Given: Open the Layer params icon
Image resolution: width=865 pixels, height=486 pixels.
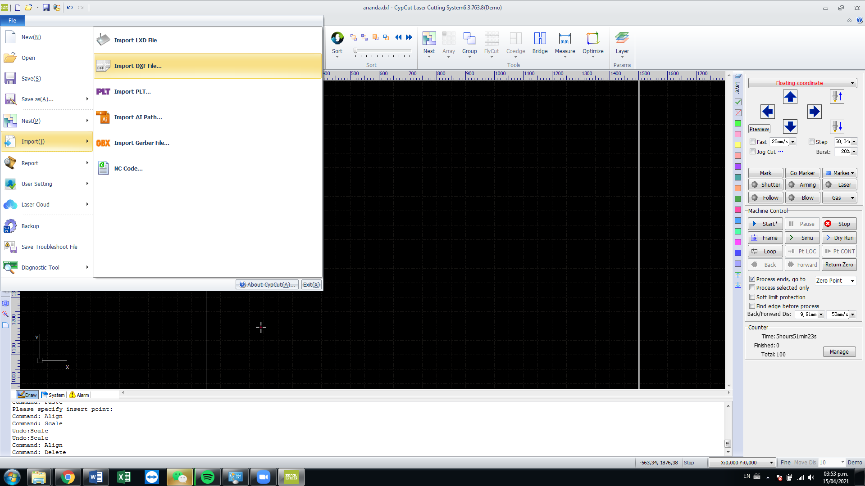Looking at the screenshot, I should point(622,39).
